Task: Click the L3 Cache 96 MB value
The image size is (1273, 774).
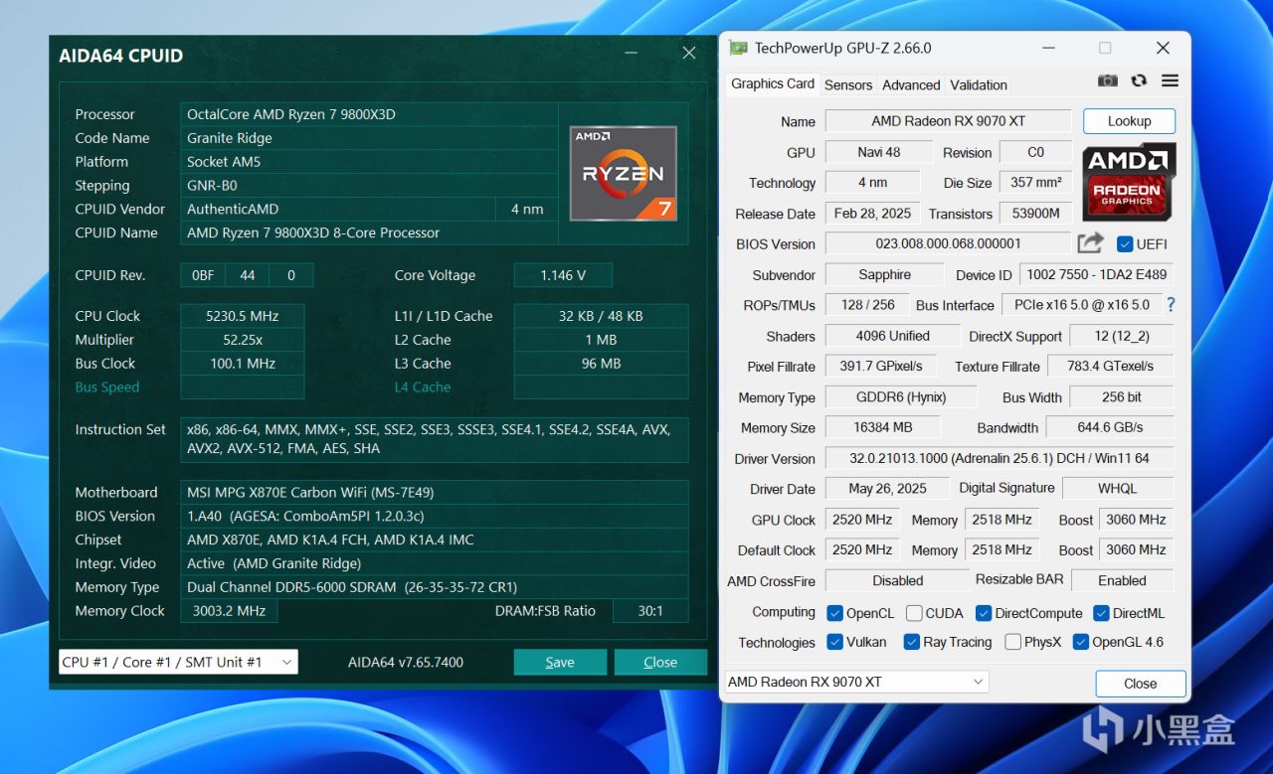Action: (601, 364)
